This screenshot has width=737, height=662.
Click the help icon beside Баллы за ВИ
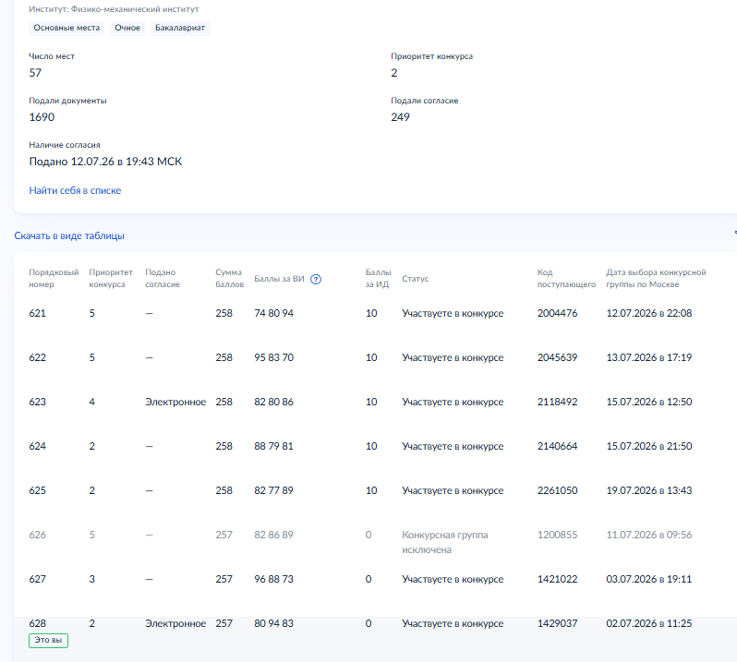[316, 279]
